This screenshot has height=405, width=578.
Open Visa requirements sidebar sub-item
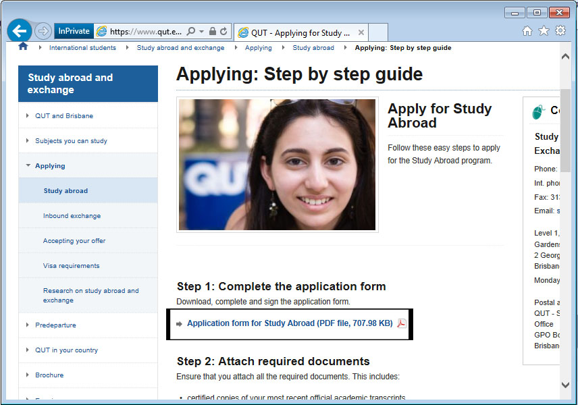pyautogui.click(x=71, y=266)
